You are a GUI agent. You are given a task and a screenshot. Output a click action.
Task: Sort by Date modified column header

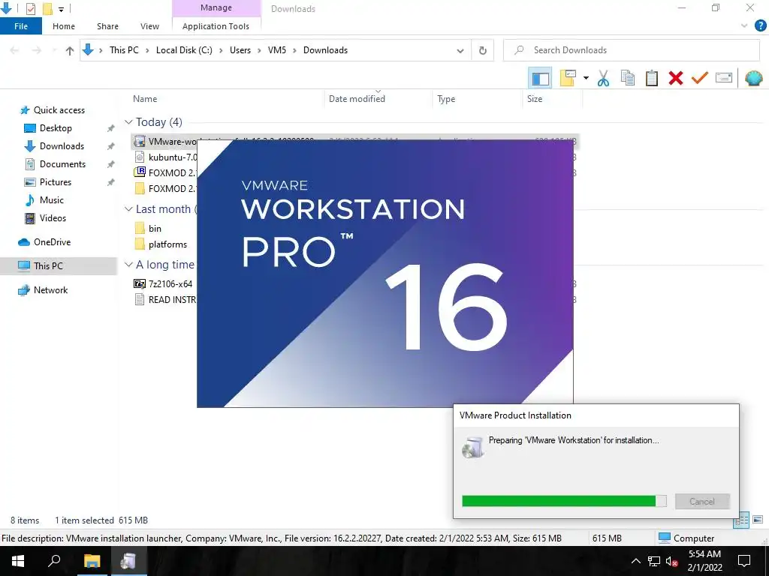tap(357, 99)
